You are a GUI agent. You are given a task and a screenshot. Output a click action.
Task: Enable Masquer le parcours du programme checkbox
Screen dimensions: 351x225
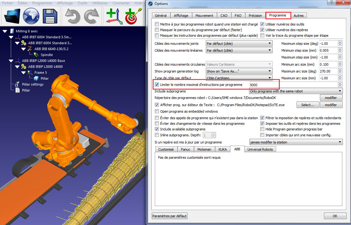pyautogui.click(x=157, y=30)
